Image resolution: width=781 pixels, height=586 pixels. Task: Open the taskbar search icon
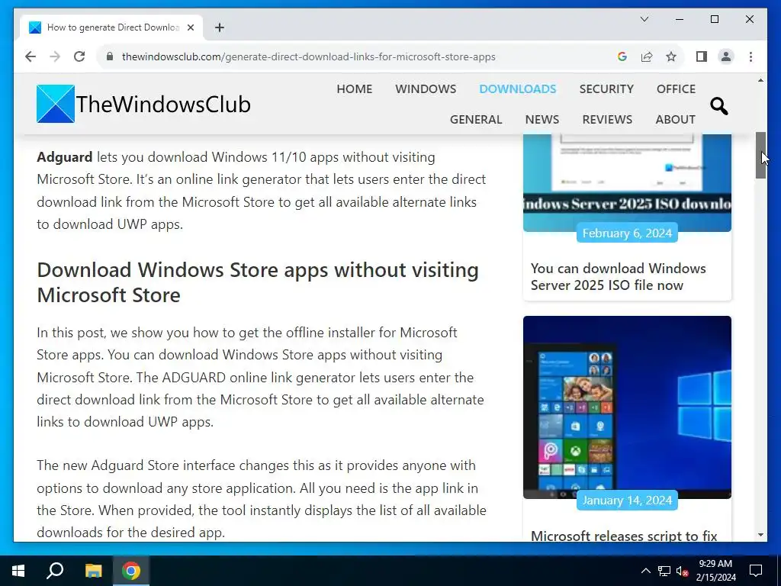click(55, 571)
